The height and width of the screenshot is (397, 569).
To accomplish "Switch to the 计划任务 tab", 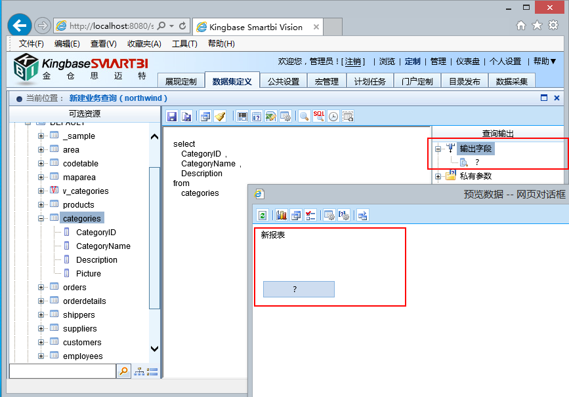I will click(369, 81).
